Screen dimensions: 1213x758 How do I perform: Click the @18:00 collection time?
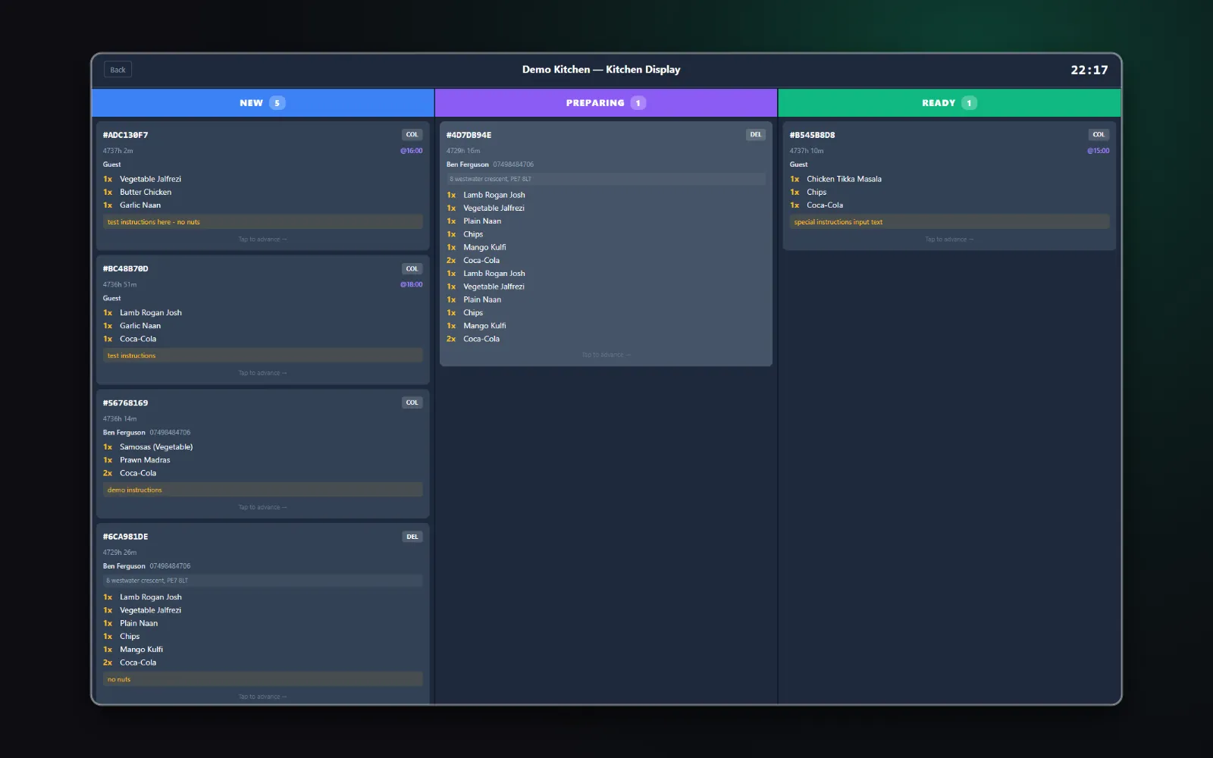[412, 285]
